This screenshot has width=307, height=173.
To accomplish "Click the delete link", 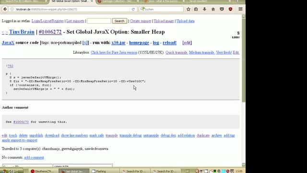I will tap(23, 136).
